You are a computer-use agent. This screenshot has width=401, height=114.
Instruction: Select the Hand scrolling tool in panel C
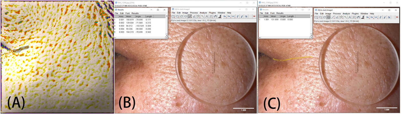tap(358, 17)
